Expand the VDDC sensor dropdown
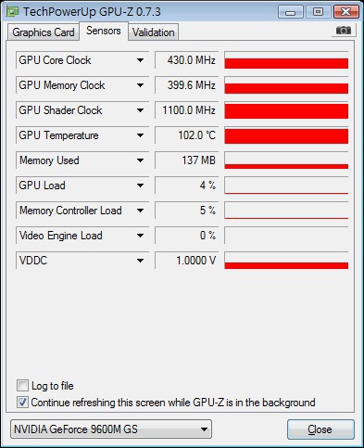This screenshot has height=448, width=364. pos(140,261)
